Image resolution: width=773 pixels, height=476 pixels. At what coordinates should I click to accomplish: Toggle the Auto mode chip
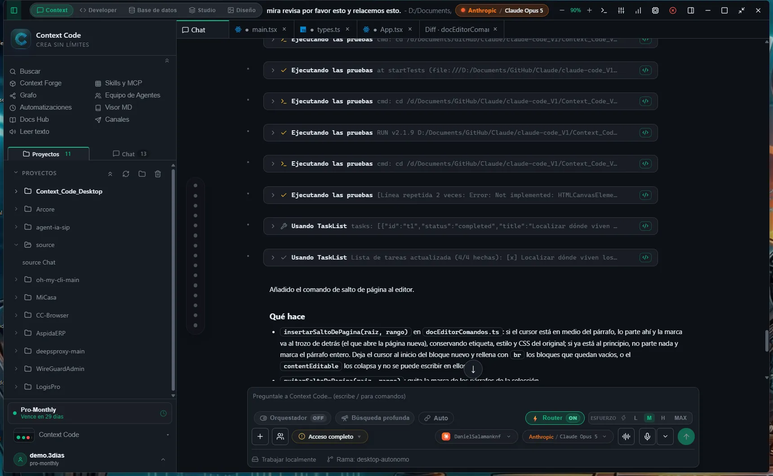pyautogui.click(x=436, y=418)
